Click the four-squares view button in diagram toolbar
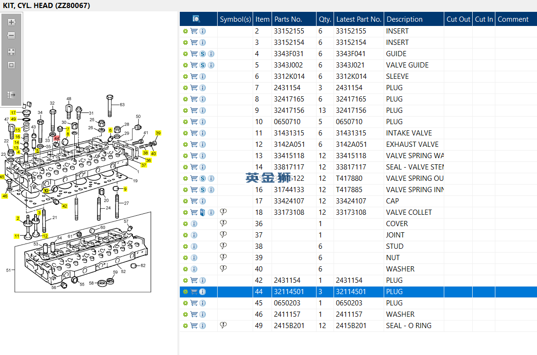 (x=11, y=52)
